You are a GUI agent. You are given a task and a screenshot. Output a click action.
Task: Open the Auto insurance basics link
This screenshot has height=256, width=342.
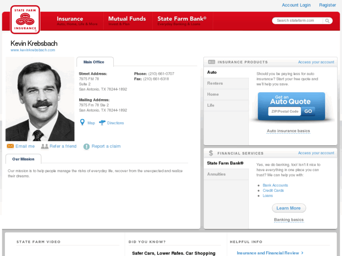coord(288,131)
